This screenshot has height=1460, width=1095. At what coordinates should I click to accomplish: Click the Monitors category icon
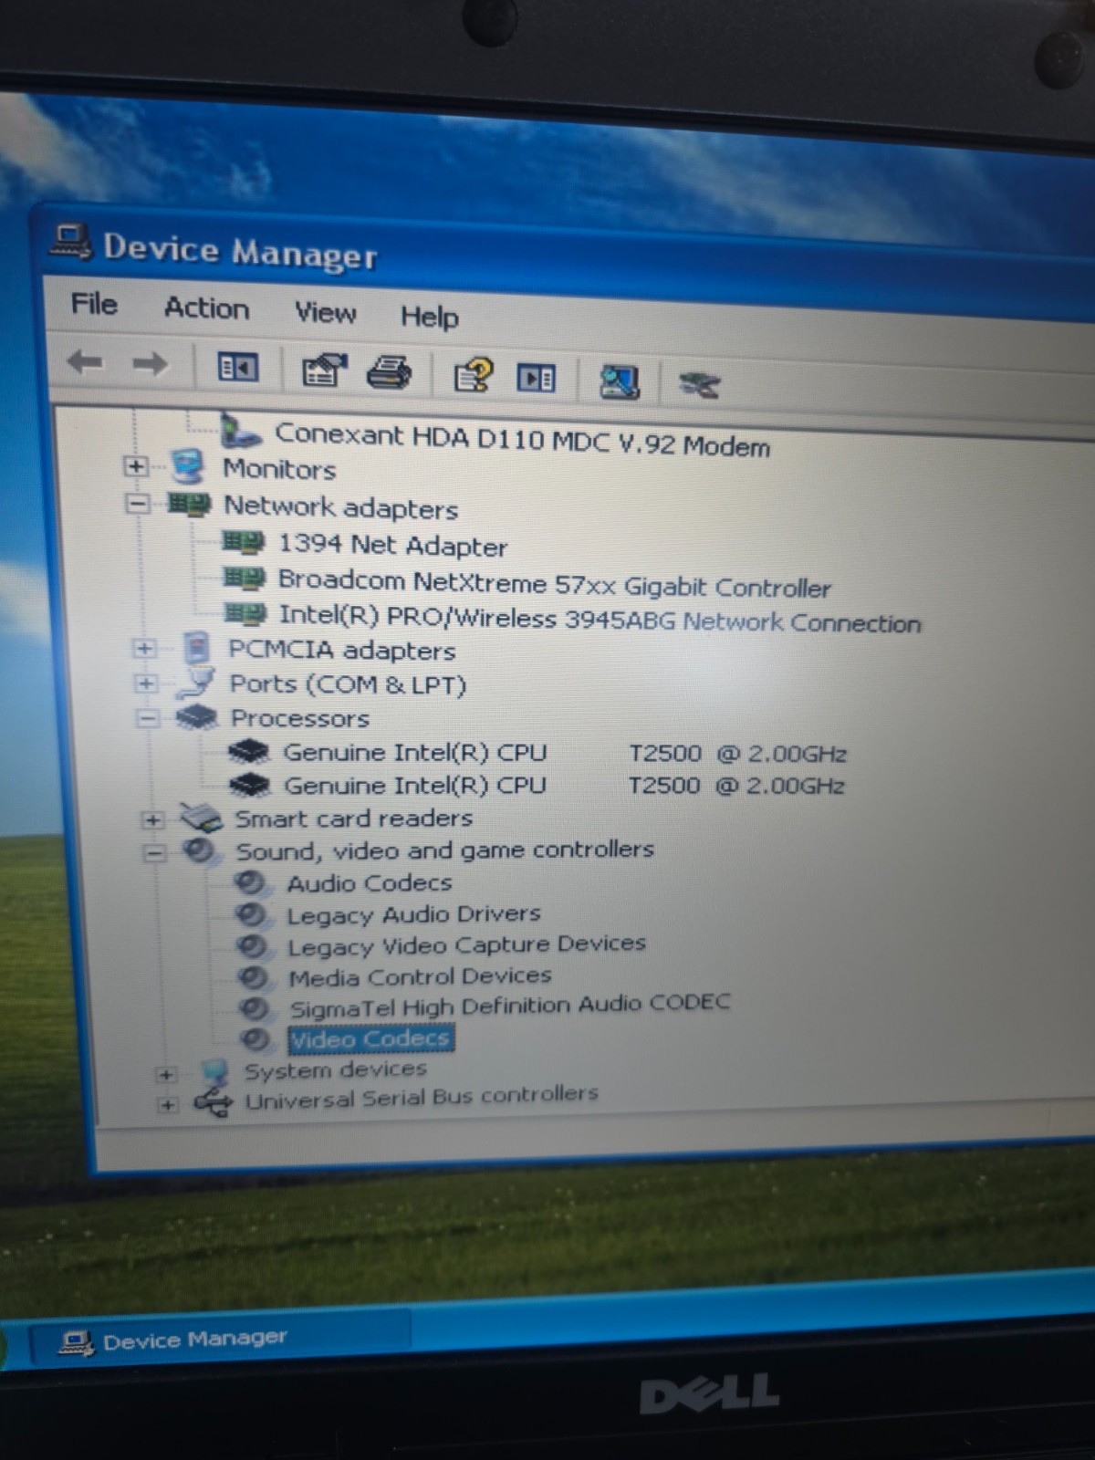coord(188,467)
